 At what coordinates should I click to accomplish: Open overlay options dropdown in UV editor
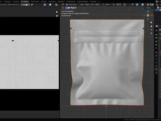pos(52,5)
